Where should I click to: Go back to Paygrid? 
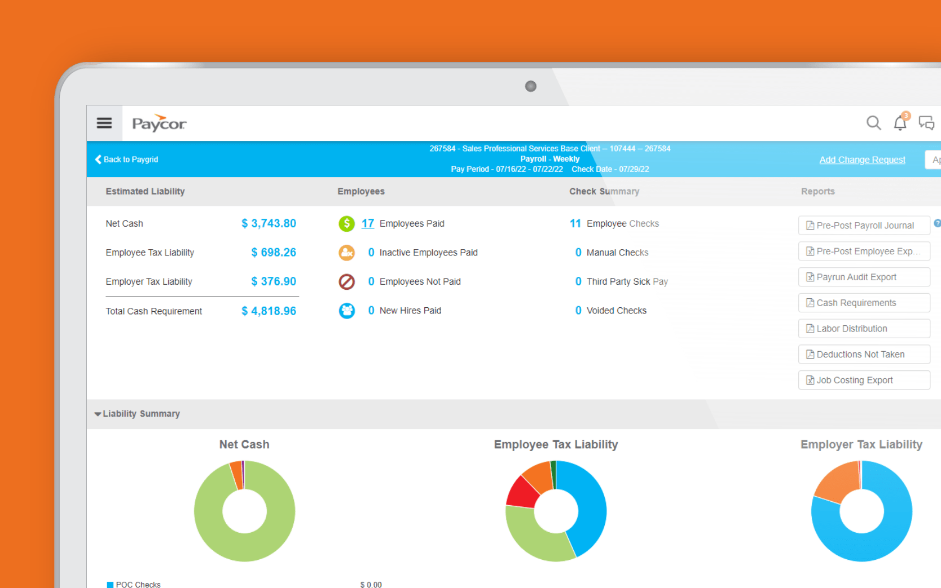coord(126,160)
